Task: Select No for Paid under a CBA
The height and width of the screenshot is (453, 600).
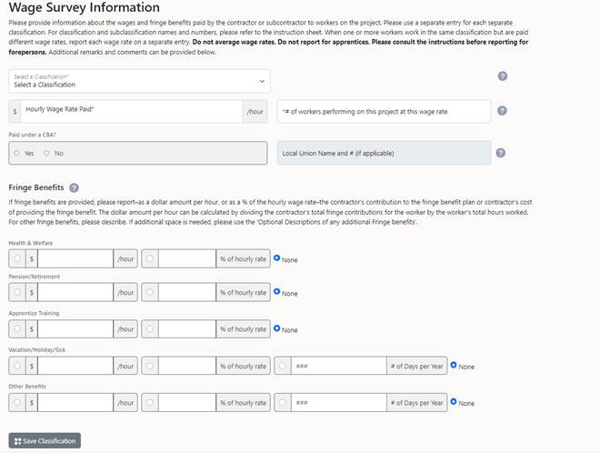Action: tap(47, 153)
